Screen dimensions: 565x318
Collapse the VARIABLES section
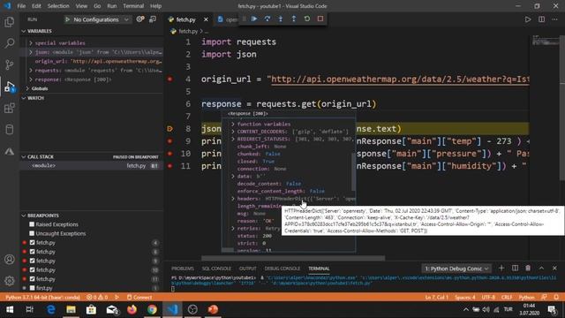[24, 32]
